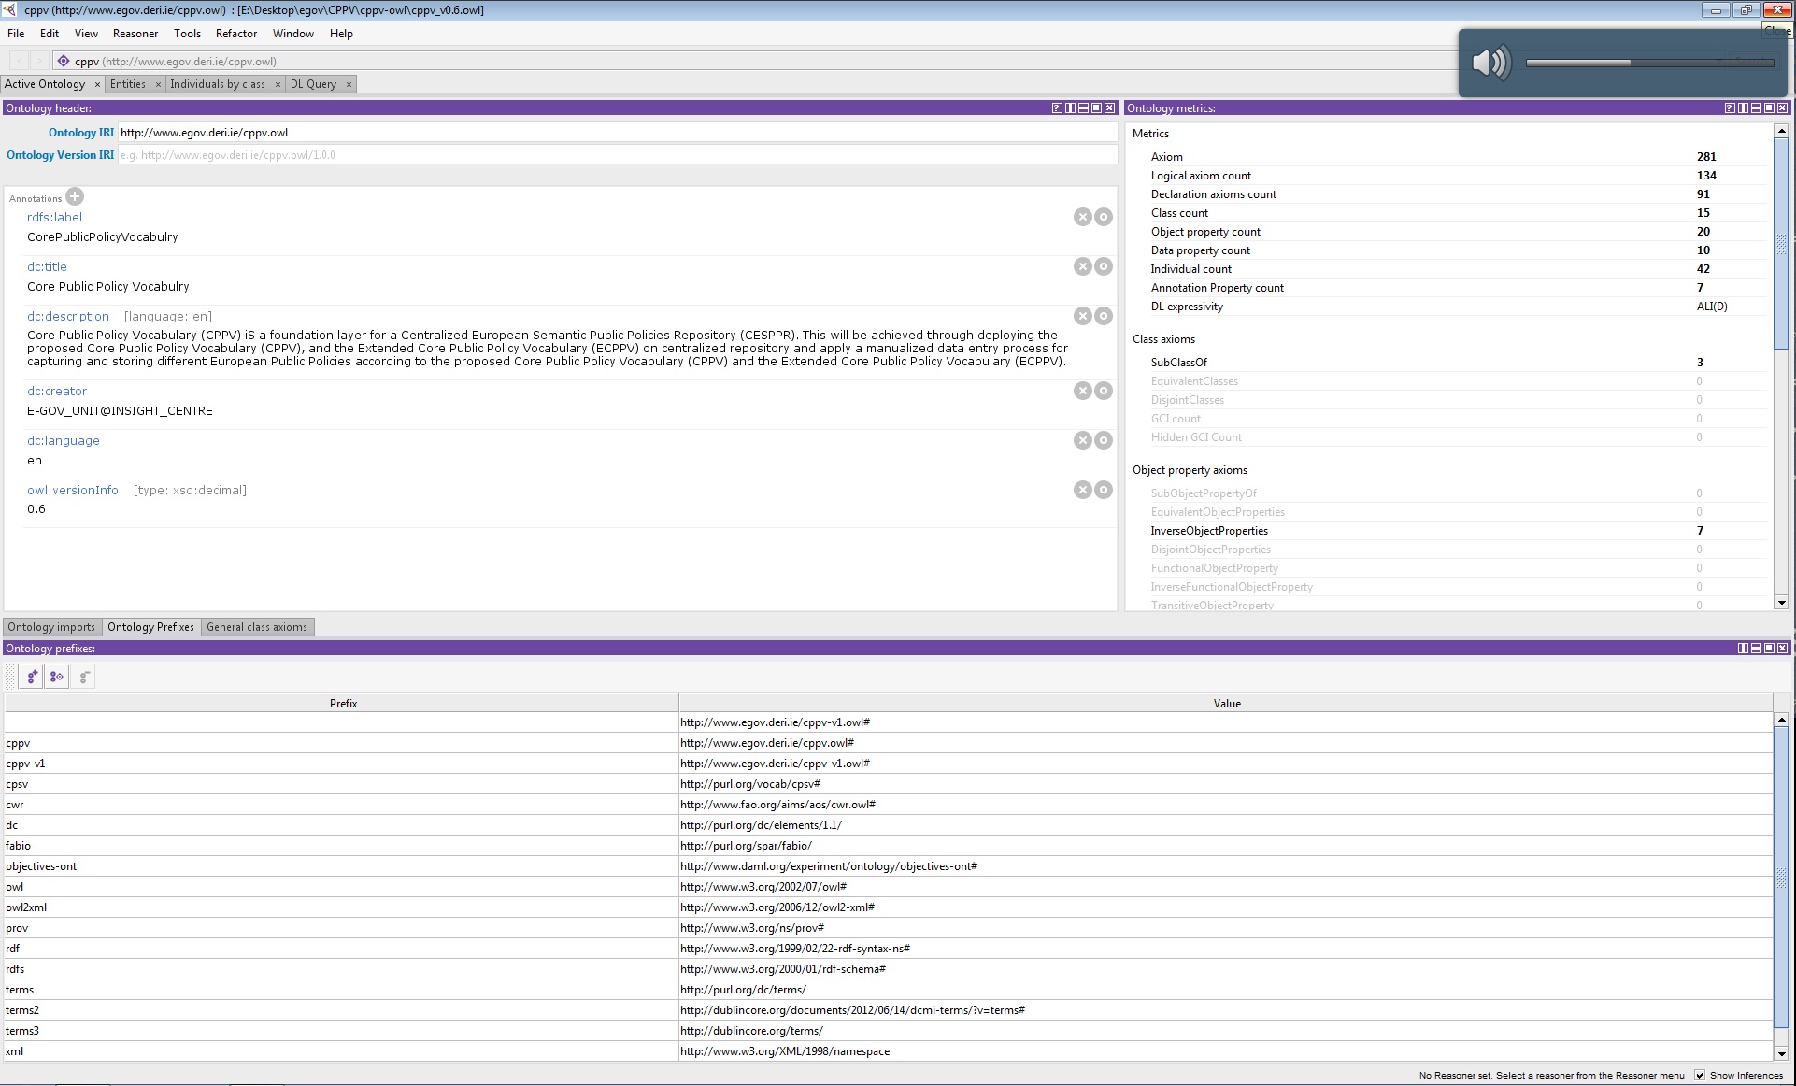This screenshot has height=1086, width=1796.
Task: Edit the dc:title annotation
Action: 1104,266
